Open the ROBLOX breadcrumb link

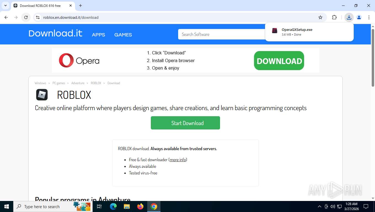[96, 83]
